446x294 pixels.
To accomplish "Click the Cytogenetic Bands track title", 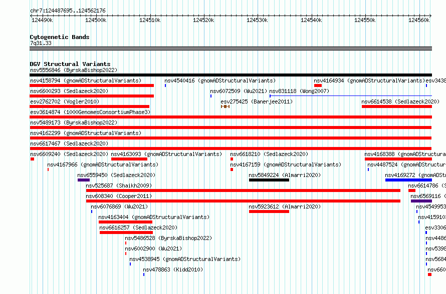I will (60, 37).
